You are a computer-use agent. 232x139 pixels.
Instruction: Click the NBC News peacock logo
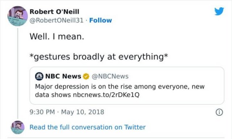[39, 76]
